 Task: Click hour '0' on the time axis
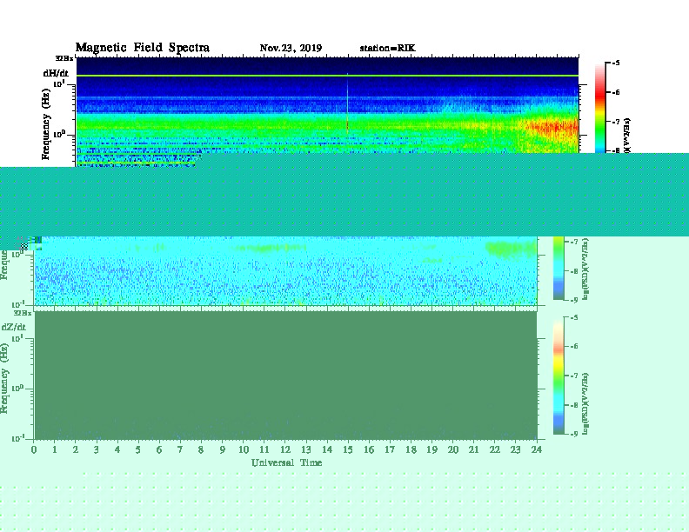[x=34, y=449]
